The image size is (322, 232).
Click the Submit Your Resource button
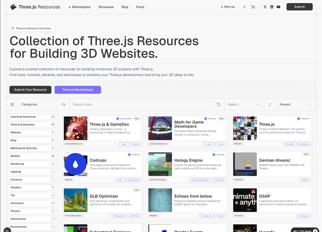click(30, 90)
